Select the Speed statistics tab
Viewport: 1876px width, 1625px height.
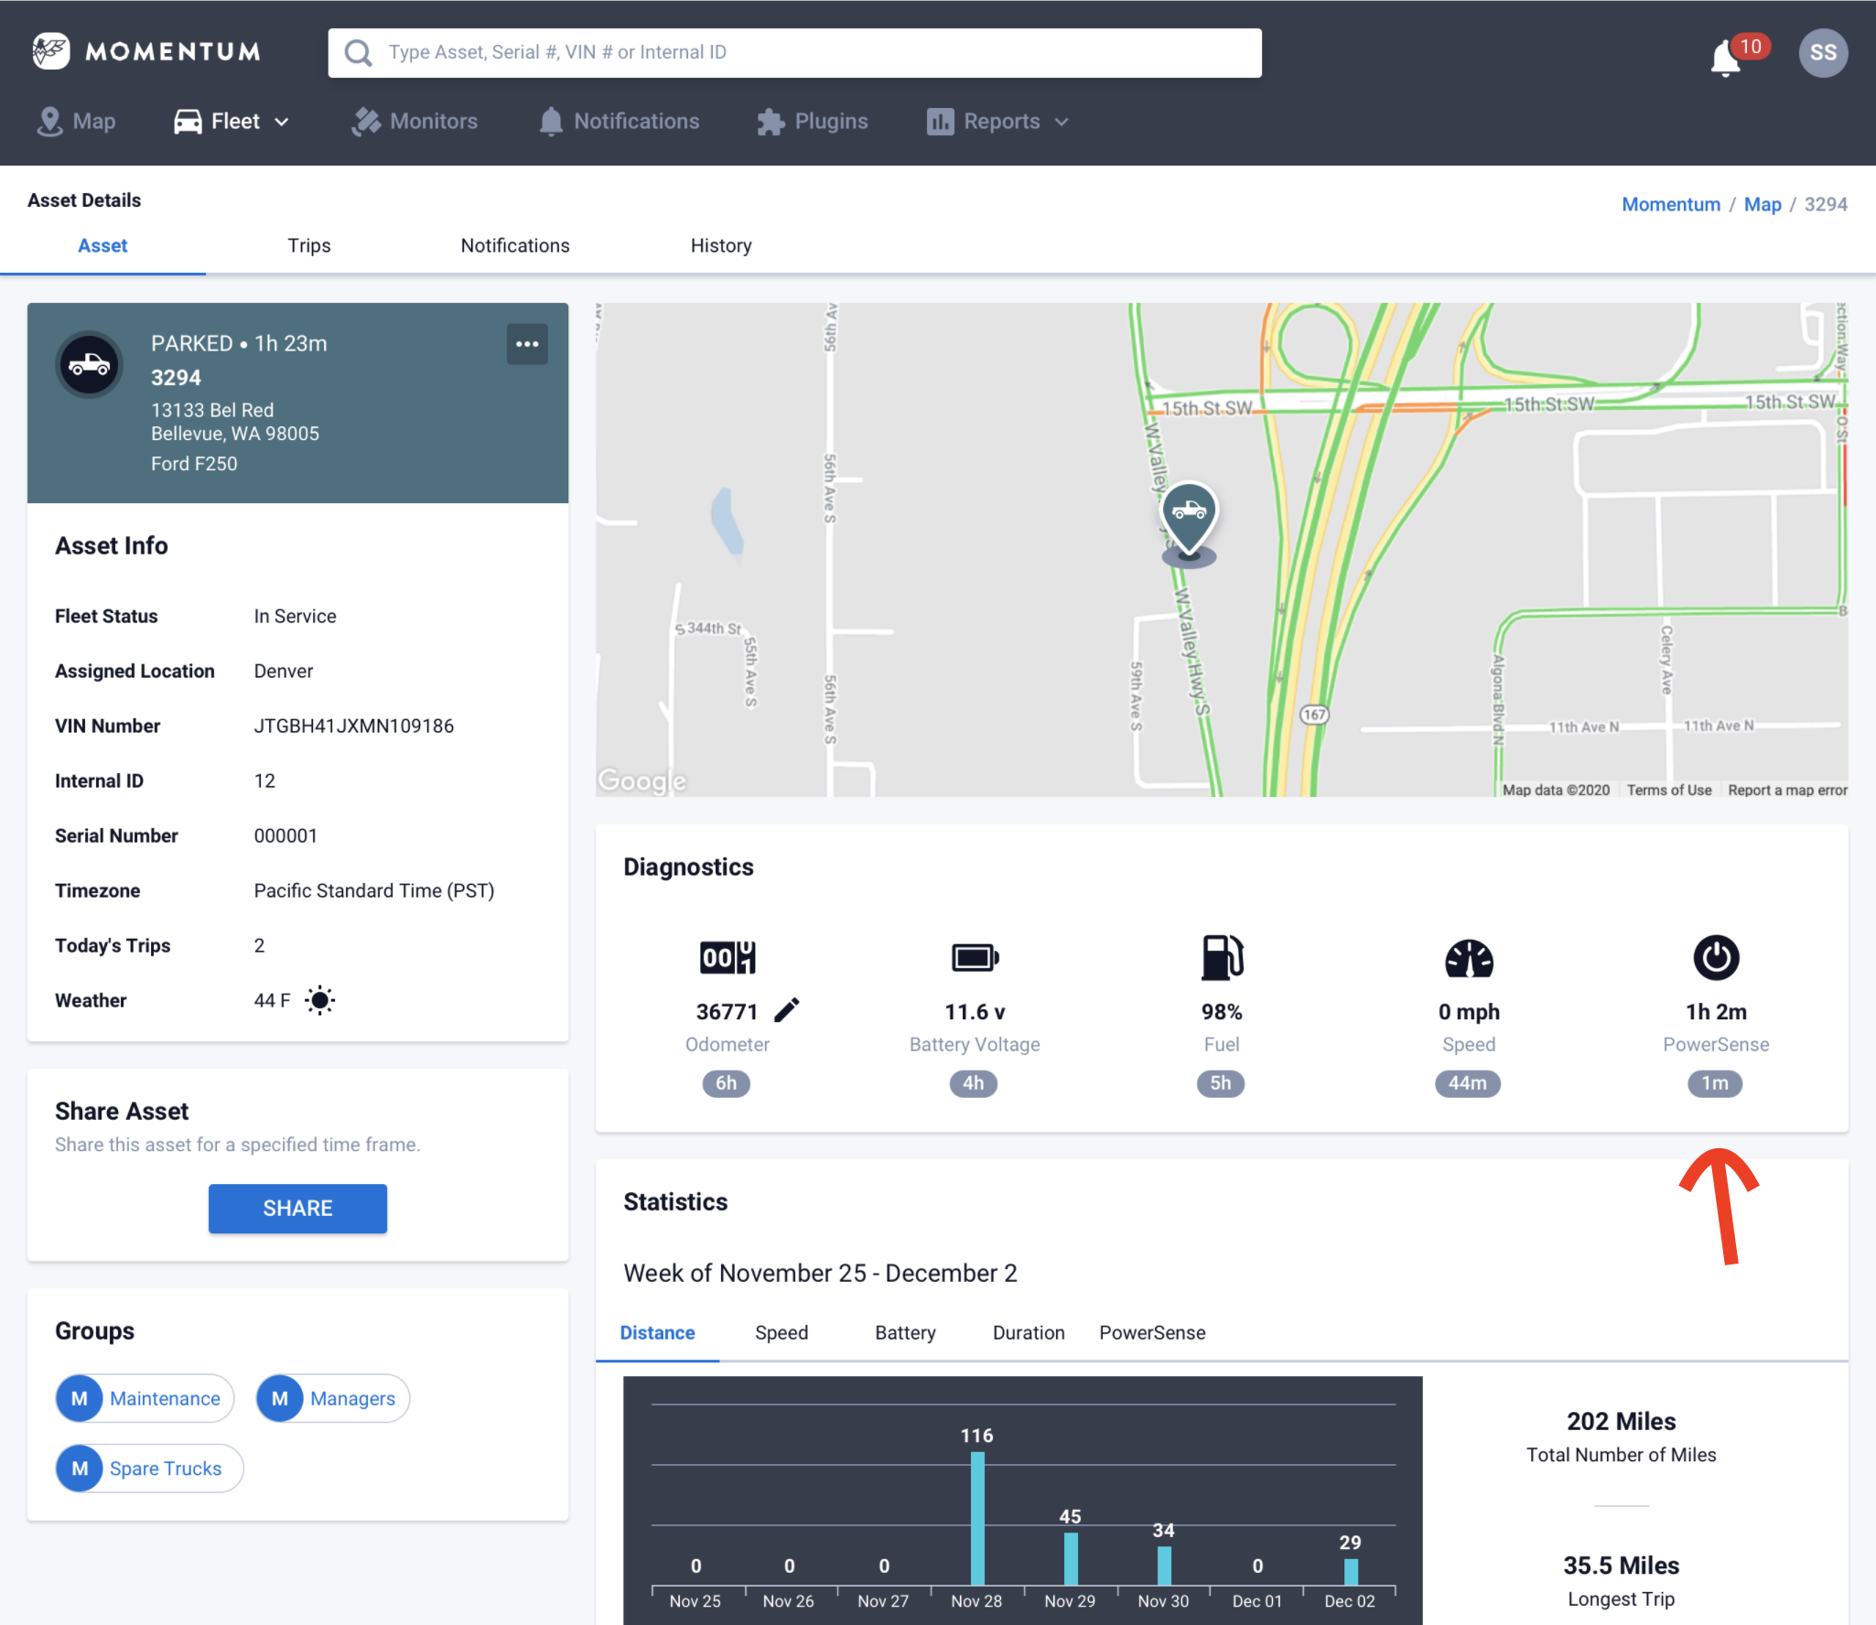pos(781,1332)
